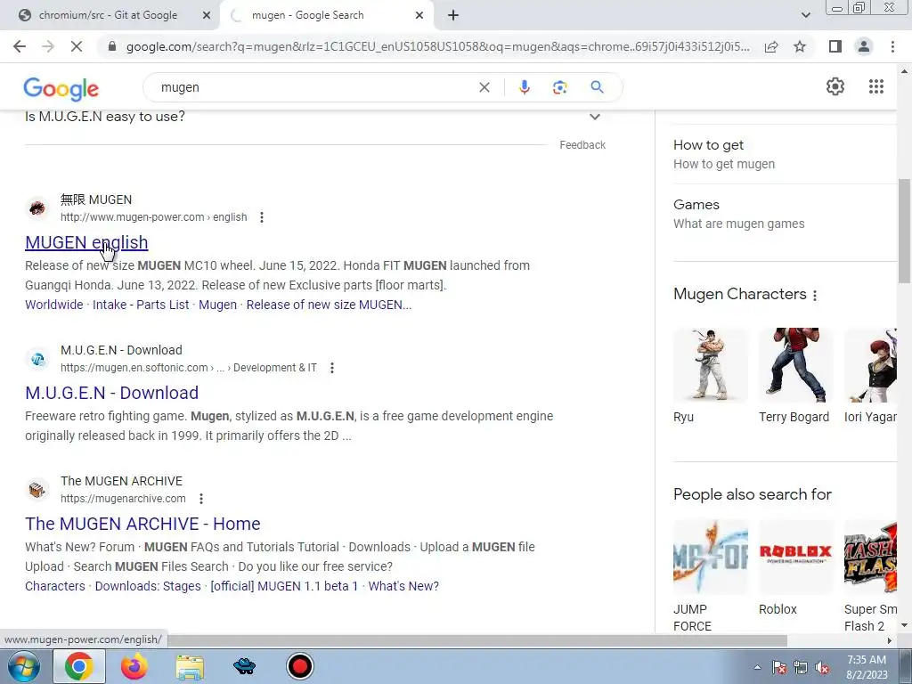Screen dimensions: 912x684
Task: Clear the mugen search query
Action: 484,87
